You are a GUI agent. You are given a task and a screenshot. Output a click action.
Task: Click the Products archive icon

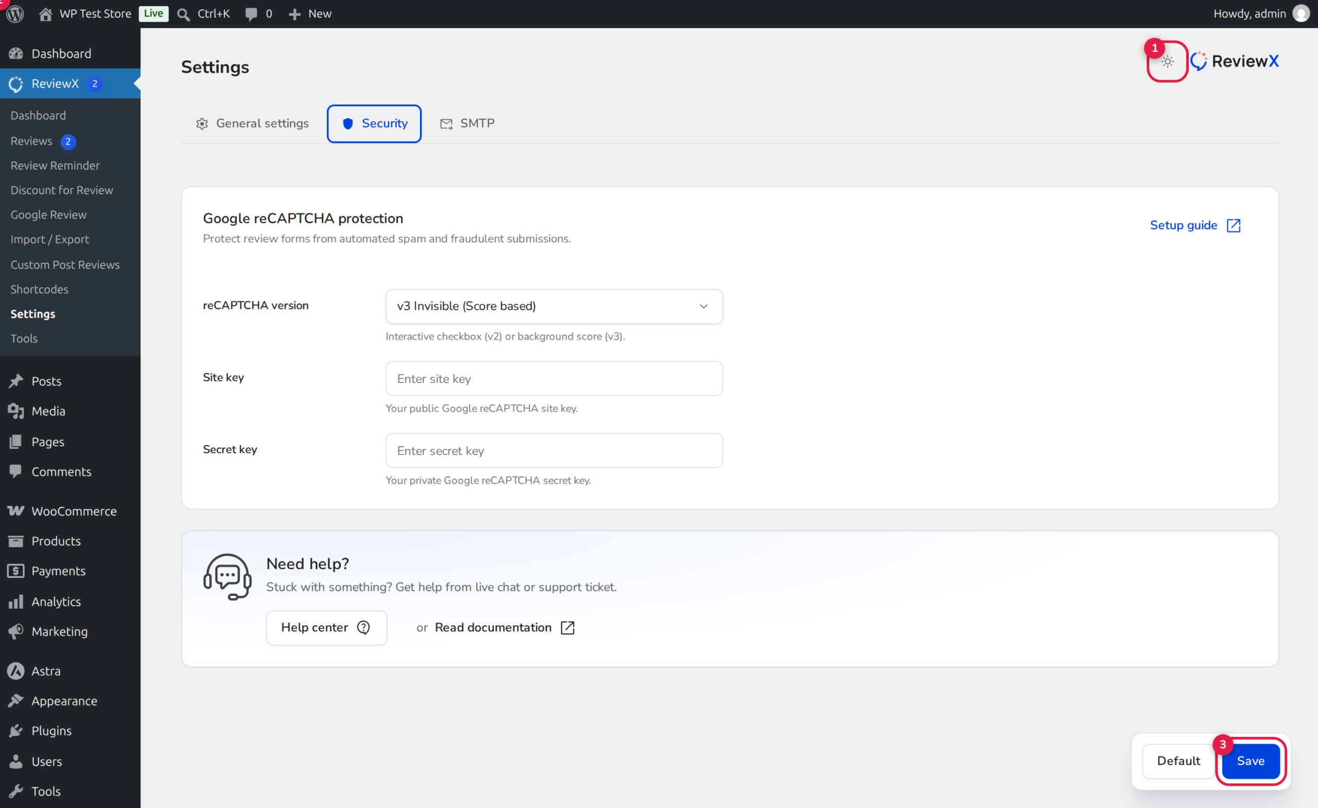pos(16,540)
